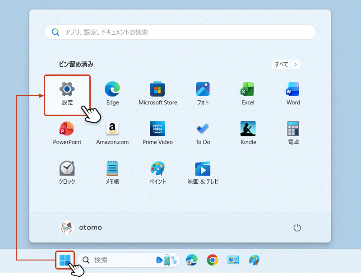
Task: Open the クロック app
Action: (x=67, y=173)
